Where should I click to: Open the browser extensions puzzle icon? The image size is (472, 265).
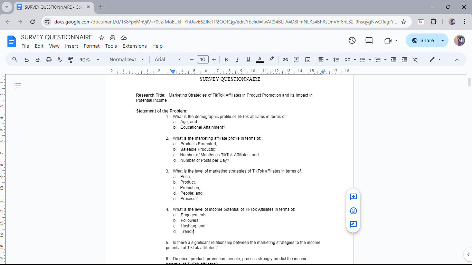433,22
